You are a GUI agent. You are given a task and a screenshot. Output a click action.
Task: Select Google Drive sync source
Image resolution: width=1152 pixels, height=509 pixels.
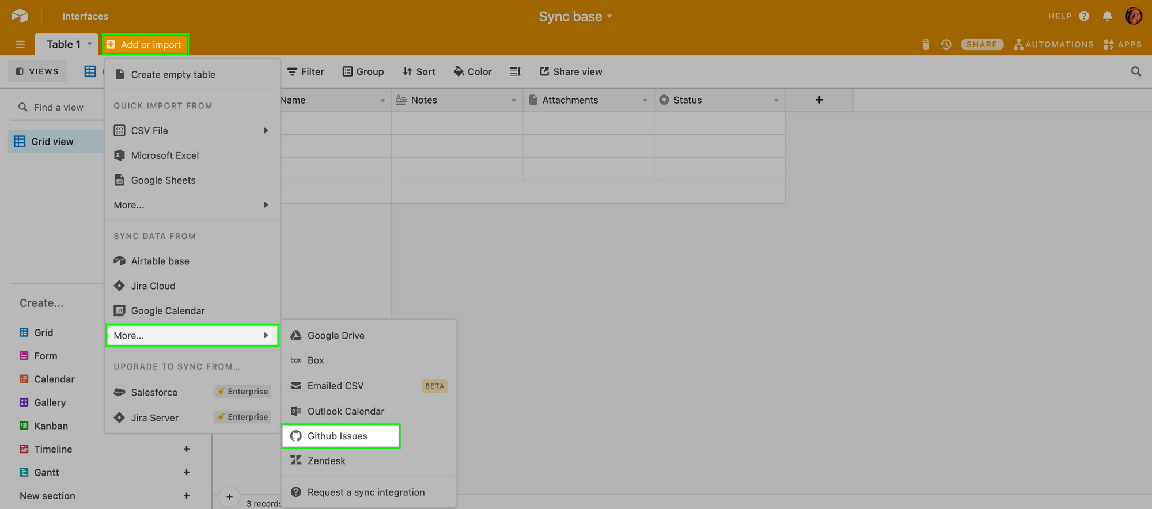(x=369, y=335)
